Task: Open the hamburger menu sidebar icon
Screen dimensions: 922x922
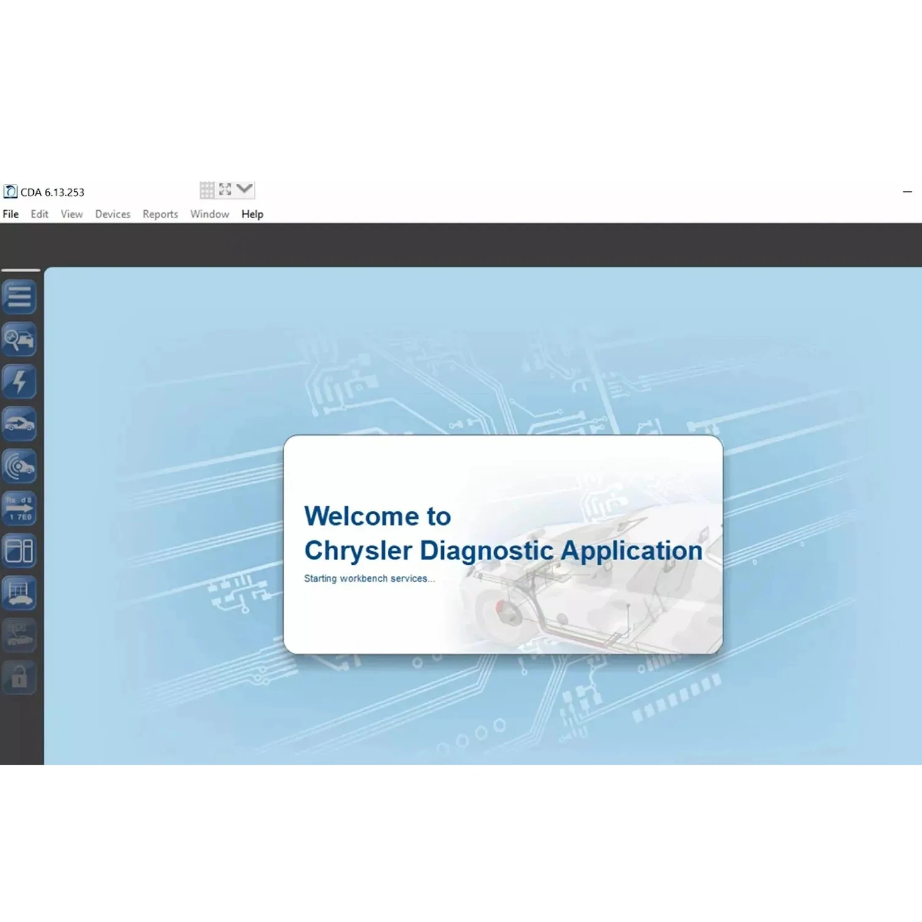Action: click(19, 297)
